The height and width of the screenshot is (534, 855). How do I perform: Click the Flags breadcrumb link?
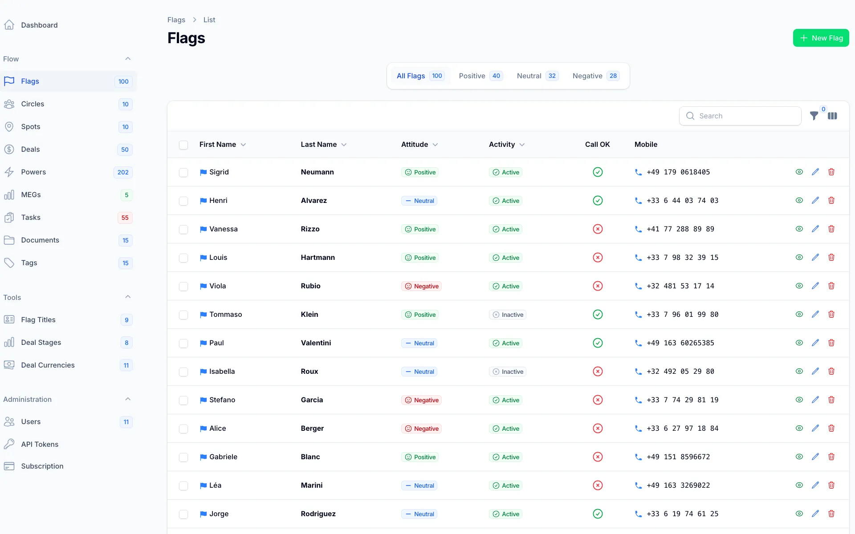pos(176,20)
